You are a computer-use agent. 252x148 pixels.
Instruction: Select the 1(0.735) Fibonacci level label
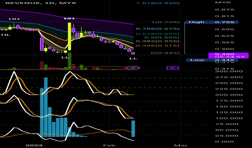165,22
